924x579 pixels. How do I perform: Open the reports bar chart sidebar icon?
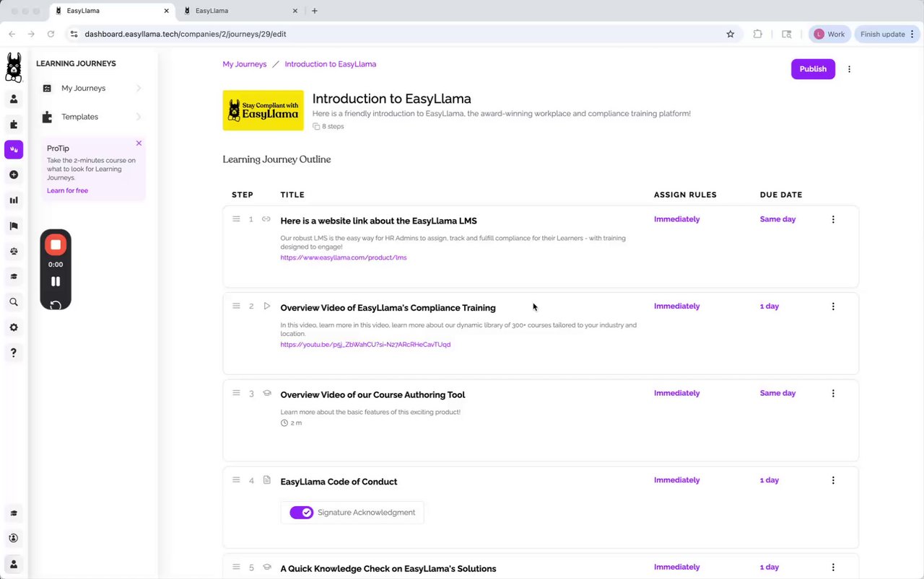(14, 200)
